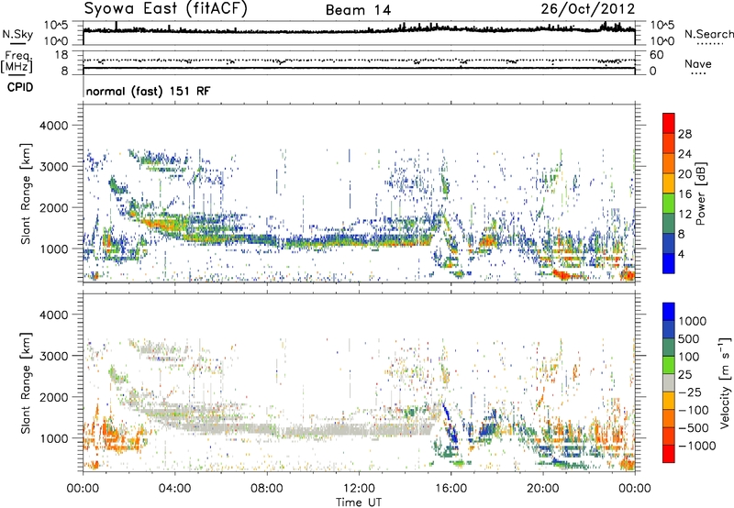The height and width of the screenshot is (508, 734).
Task: Click the '-1000' velocity colorbar tick
Action: click(x=696, y=446)
